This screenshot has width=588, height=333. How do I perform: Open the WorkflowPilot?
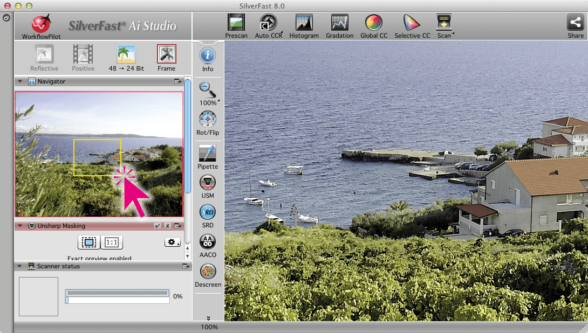(x=41, y=26)
